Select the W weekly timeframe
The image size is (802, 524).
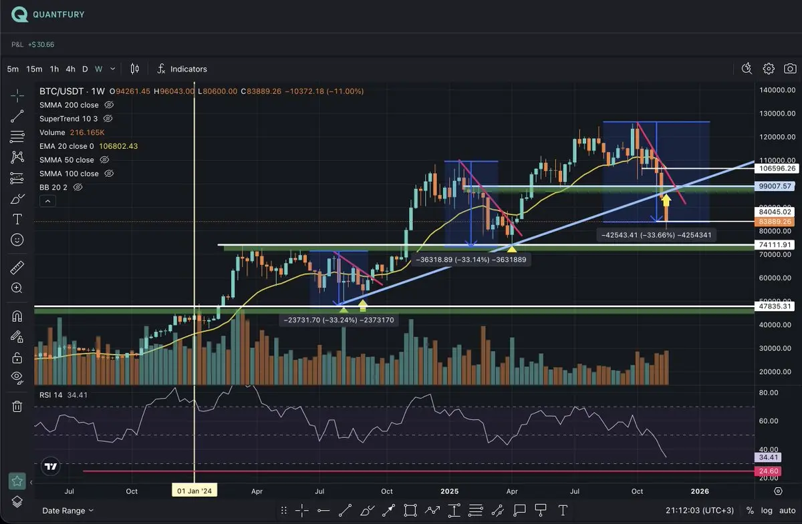point(98,69)
